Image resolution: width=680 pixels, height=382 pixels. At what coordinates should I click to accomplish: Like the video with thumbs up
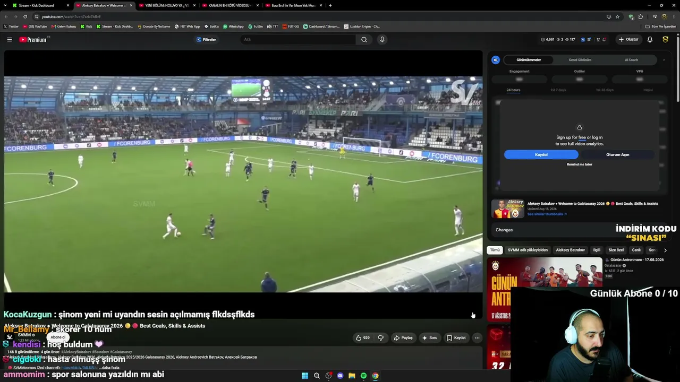tap(363, 338)
